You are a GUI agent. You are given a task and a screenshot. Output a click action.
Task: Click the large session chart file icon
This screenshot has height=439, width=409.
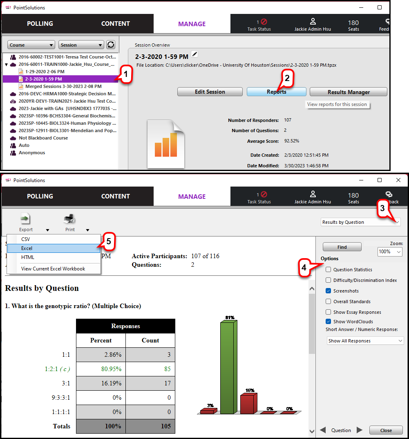[166, 144]
